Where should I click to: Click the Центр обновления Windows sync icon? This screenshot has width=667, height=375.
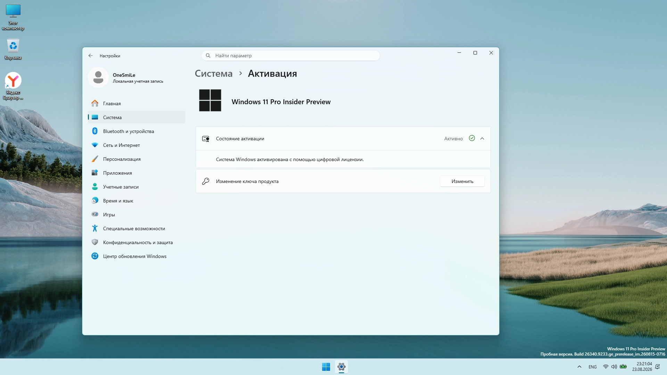pos(95,256)
